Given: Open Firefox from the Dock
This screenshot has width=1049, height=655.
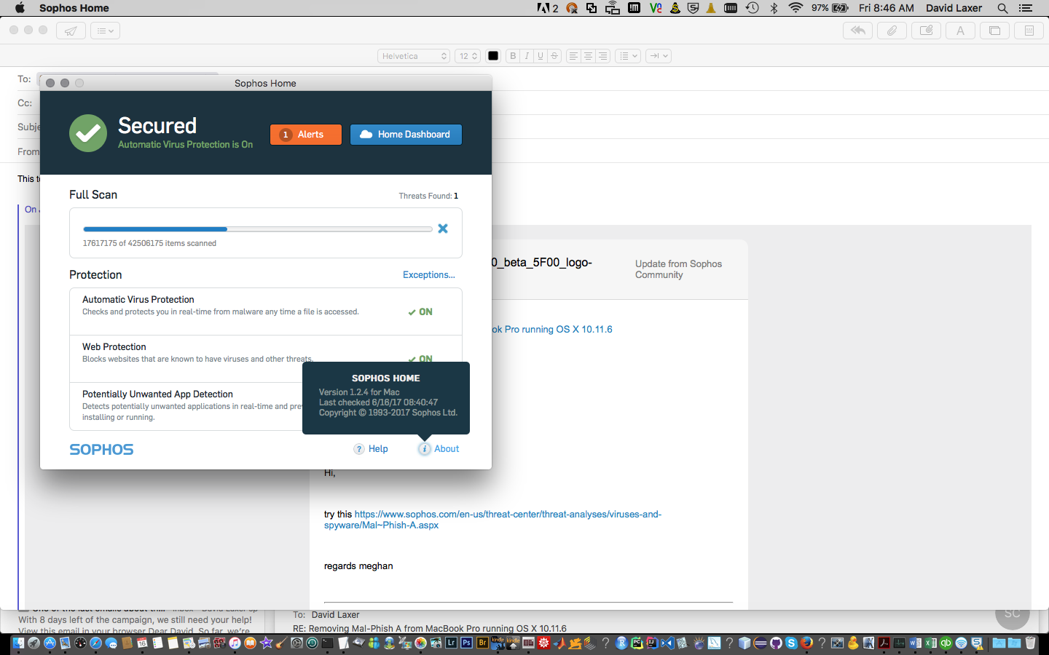Looking at the screenshot, I should pos(806,643).
